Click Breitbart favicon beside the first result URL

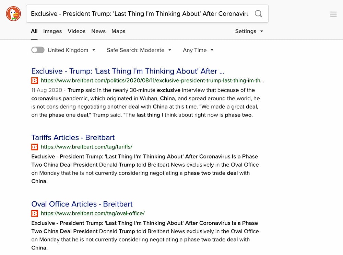tap(35, 81)
